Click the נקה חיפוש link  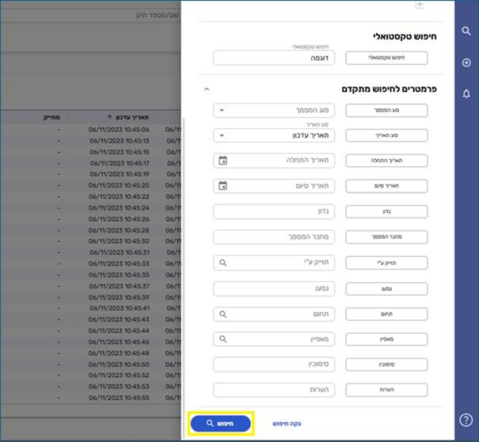point(287,424)
